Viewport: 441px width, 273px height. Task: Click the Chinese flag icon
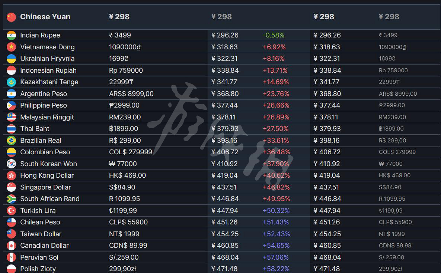point(12,17)
